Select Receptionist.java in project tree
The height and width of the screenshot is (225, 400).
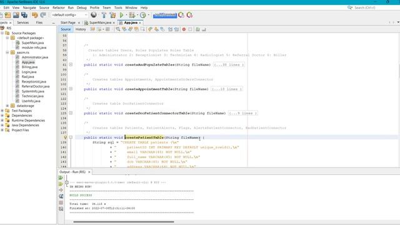(34, 82)
